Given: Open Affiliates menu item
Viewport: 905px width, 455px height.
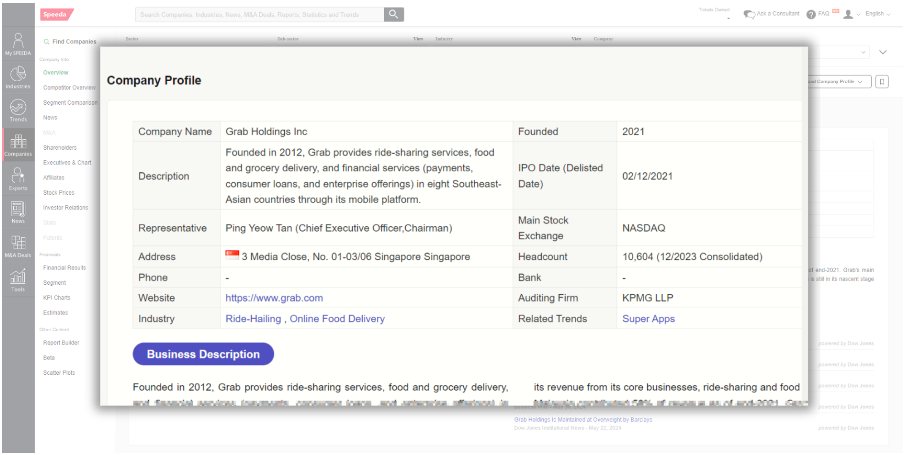Looking at the screenshot, I should [53, 178].
